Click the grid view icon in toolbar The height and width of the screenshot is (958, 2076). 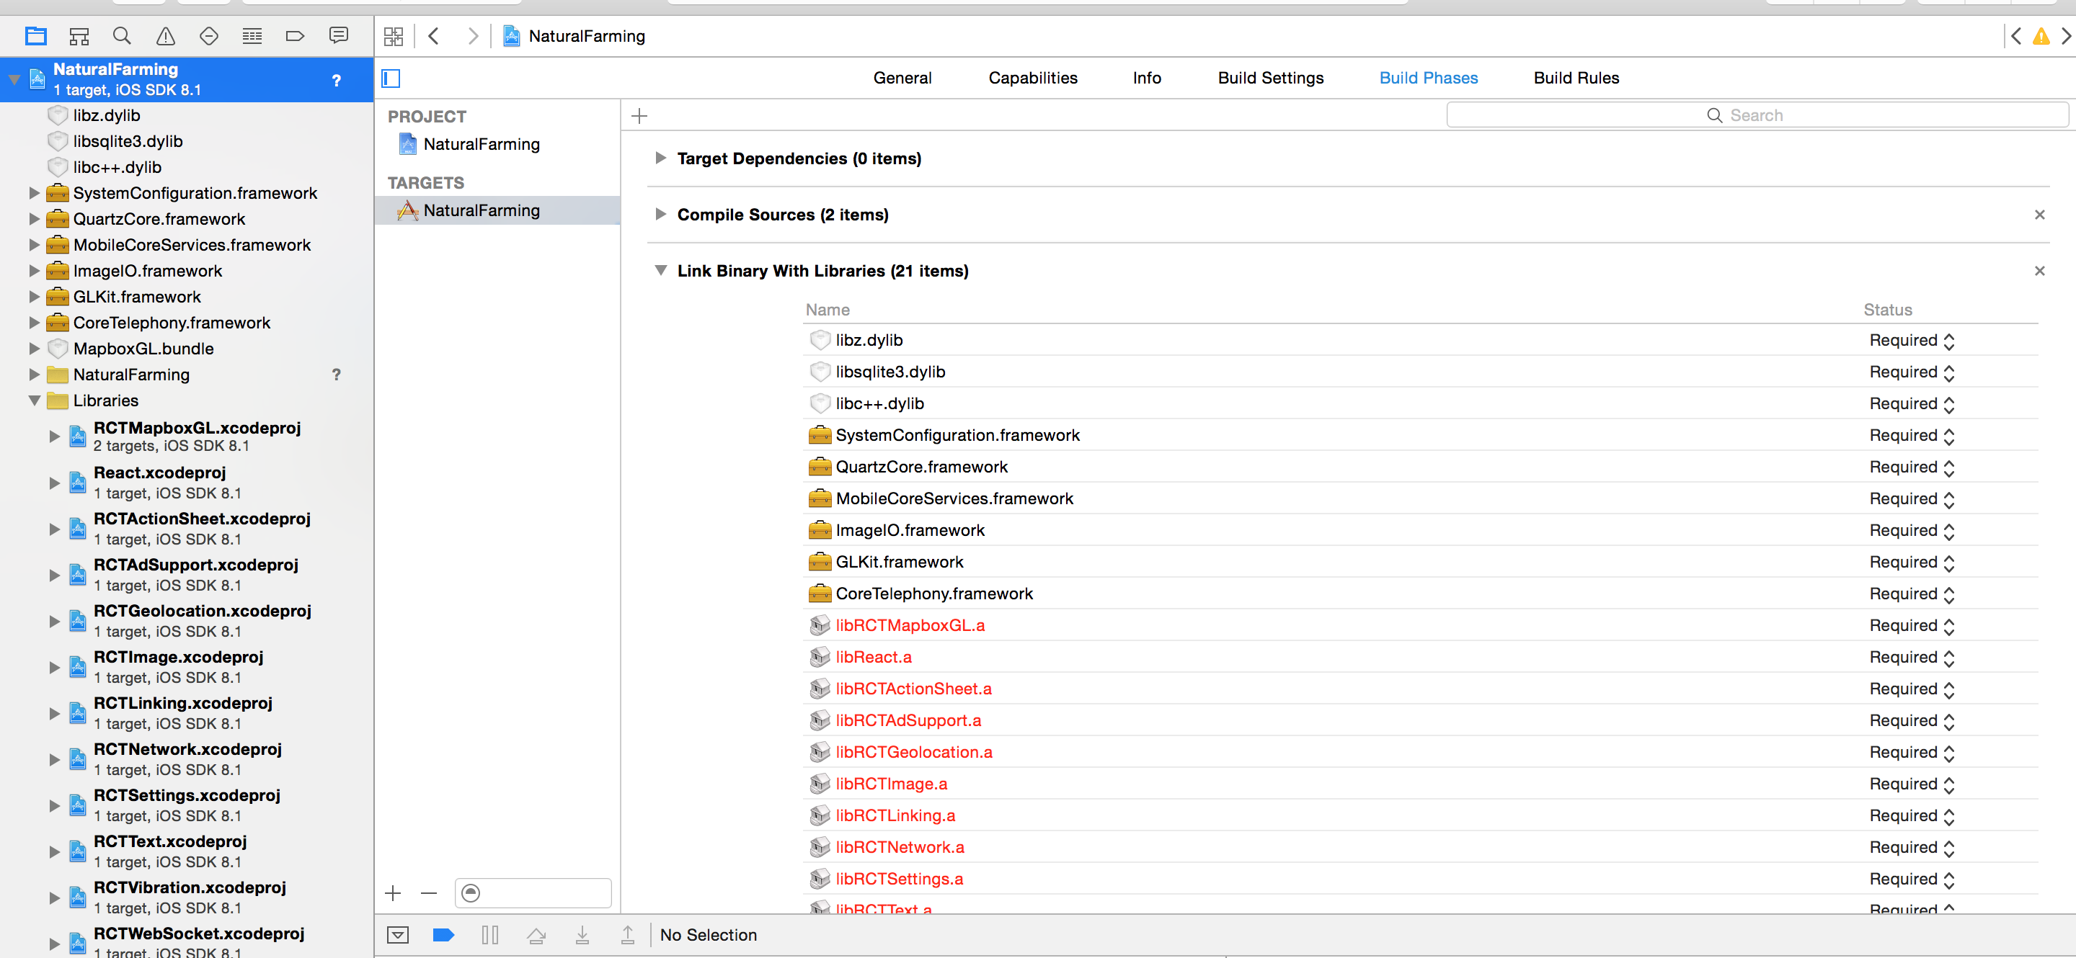pyautogui.click(x=394, y=36)
